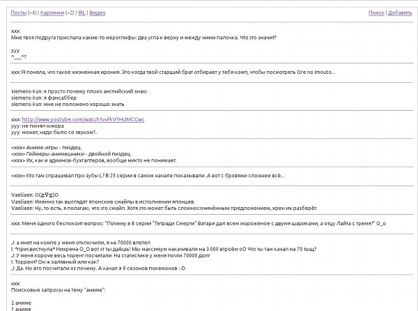Click the line 'не понял юмора'
This screenshot has width=418, height=311.
point(38,126)
